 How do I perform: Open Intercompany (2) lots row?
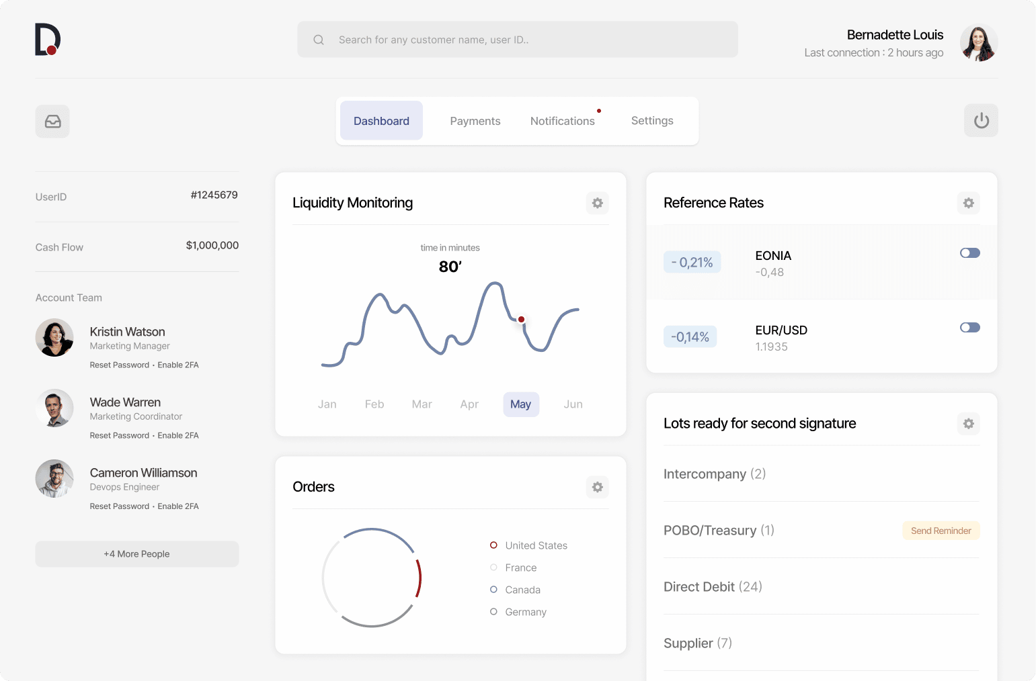coord(822,474)
